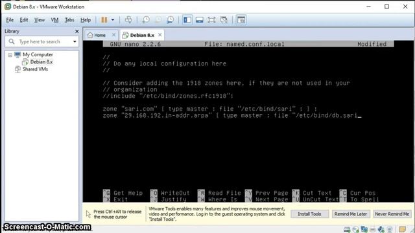
Task: Click the //include zones.rfc1918 line
Action: [168, 96]
